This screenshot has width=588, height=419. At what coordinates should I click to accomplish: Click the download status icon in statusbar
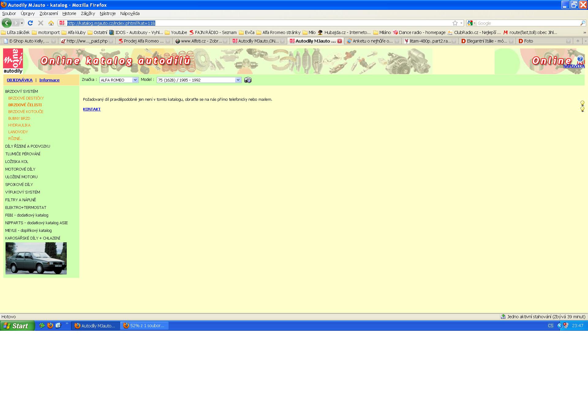[503, 317]
